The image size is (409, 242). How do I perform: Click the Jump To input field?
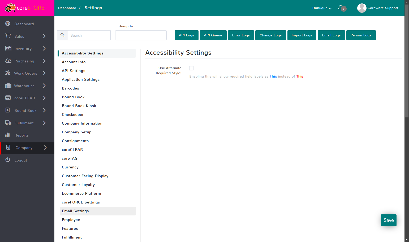pos(141,35)
